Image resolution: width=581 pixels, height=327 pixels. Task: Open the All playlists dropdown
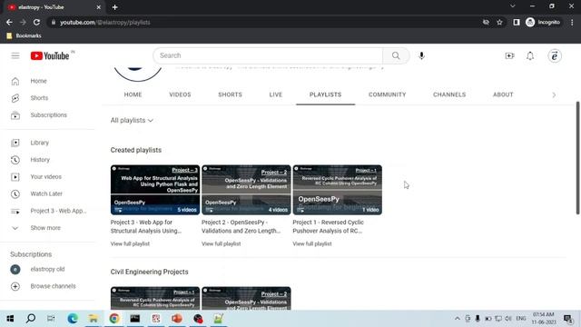[x=132, y=121]
